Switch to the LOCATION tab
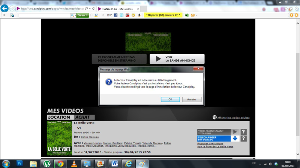This screenshot has width=300, height=168. coord(60,117)
